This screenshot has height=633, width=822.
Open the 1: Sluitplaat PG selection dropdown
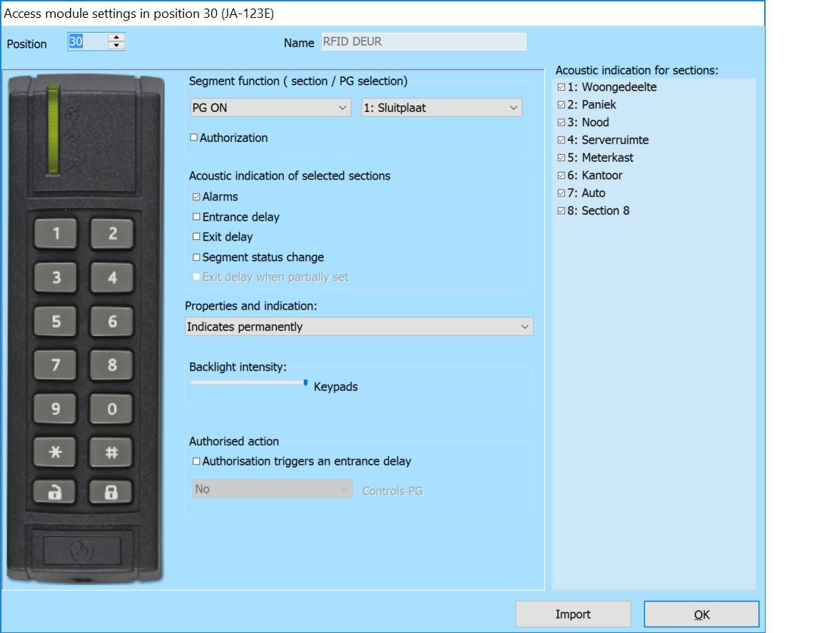[442, 108]
